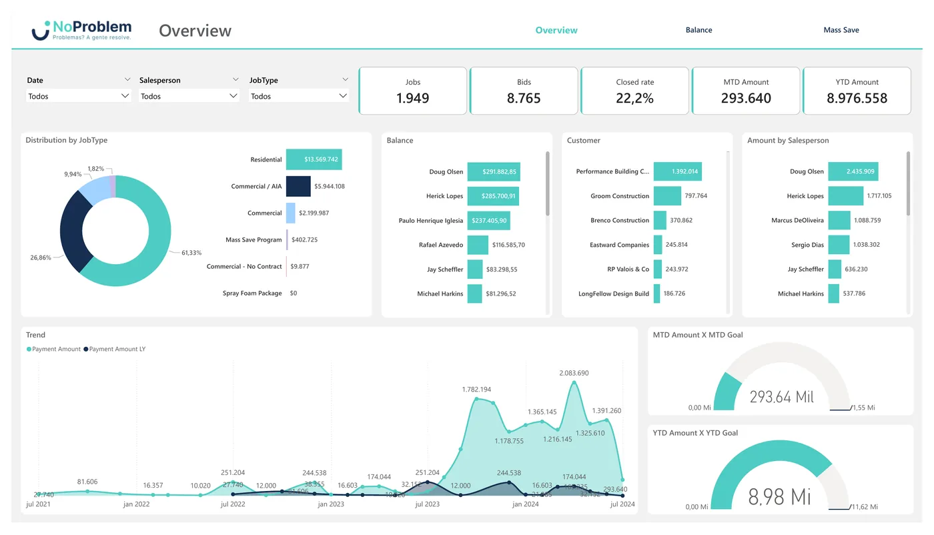Select the Commercial $2.199.987 bar
This screenshot has height=535, width=934.
click(290, 213)
